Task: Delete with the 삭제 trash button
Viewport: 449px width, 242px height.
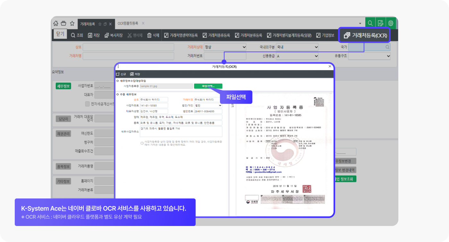Action: coord(153,35)
